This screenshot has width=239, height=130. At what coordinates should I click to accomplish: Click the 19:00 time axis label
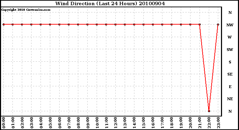181,123
